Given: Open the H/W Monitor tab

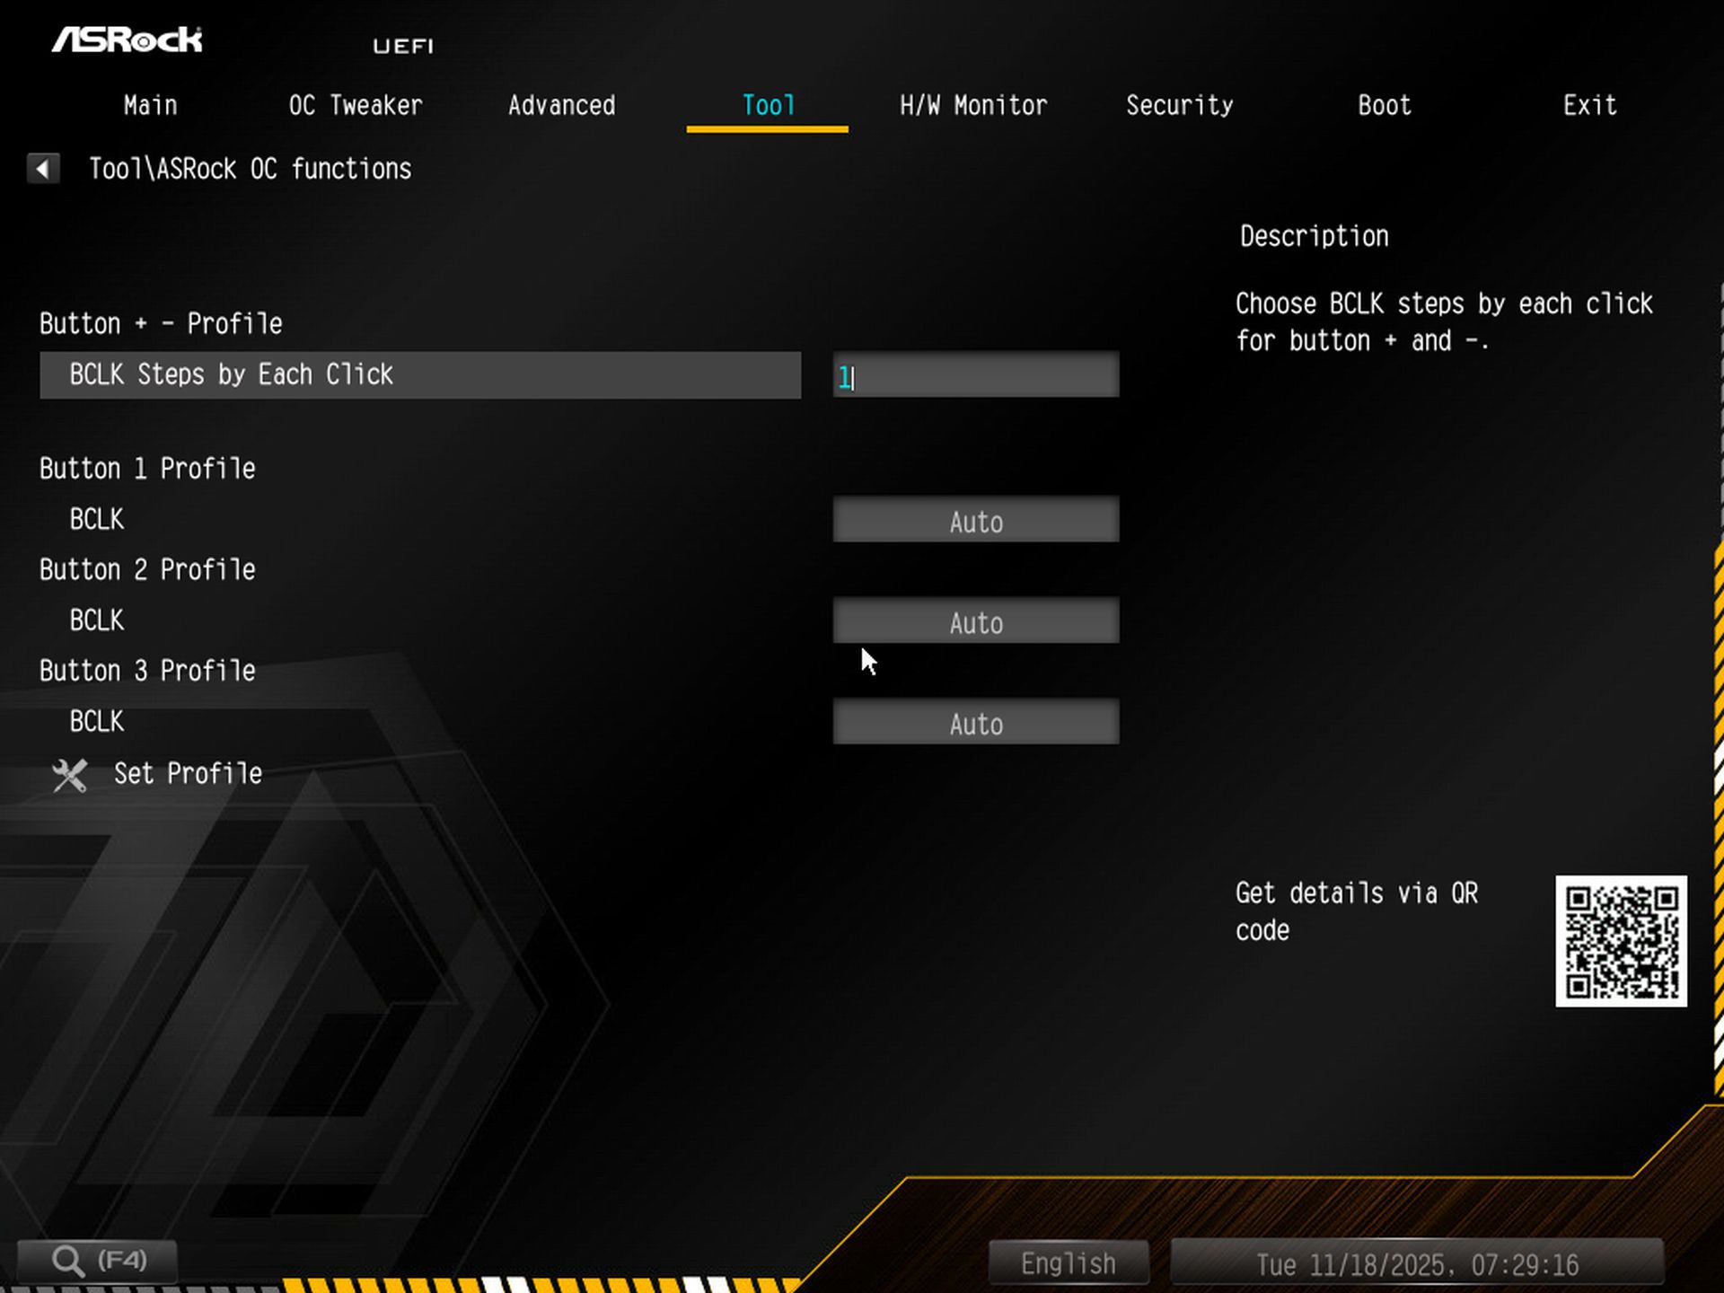Looking at the screenshot, I should coord(973,105).
